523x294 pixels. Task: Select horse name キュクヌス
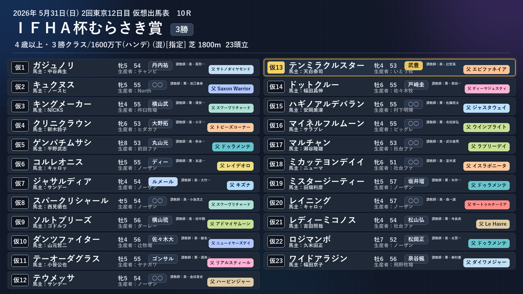tap(54, 85)
